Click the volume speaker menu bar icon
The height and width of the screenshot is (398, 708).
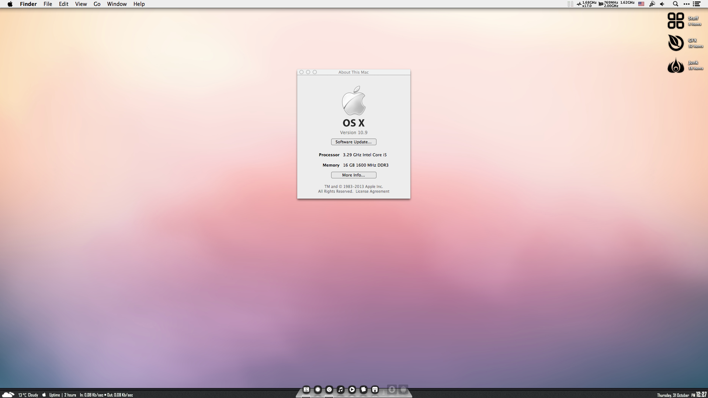coord(662,4)
